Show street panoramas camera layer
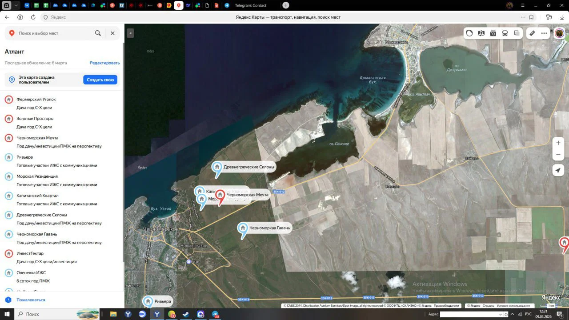Viewport: 569px width, 320px height. (x=493, y=33)
